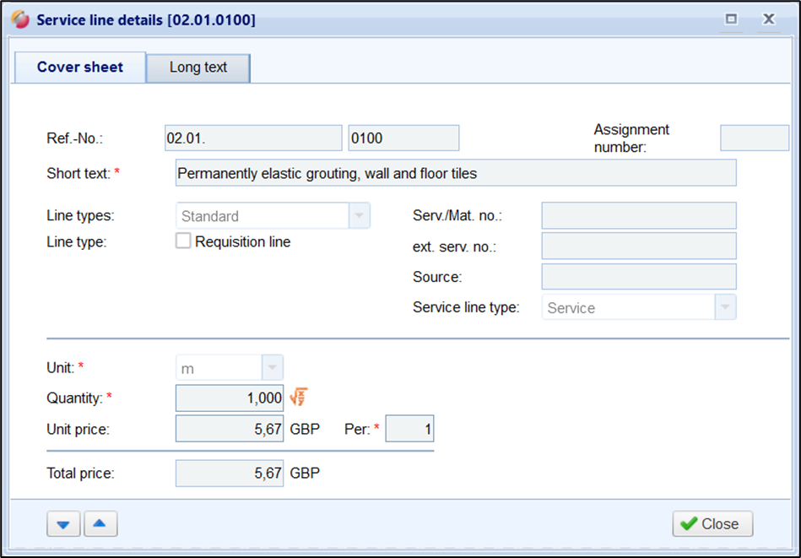Expand the Service line type dropdown
The image size is (801, 558).
[x=725, y=308]
